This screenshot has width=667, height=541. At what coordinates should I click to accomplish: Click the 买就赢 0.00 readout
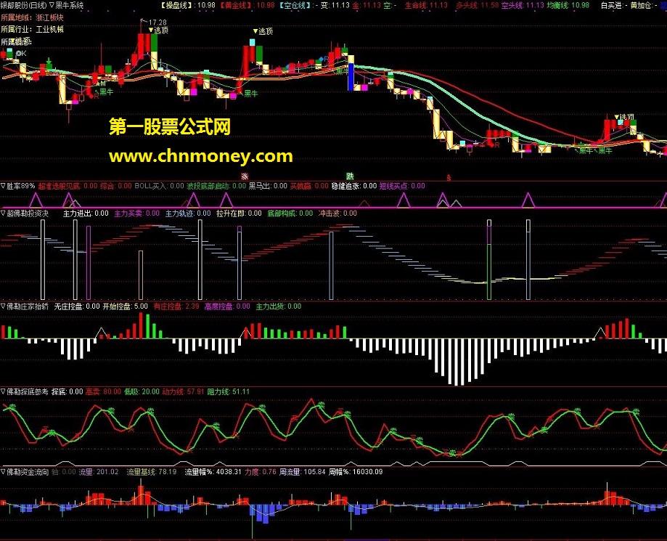pyautogui.click(x=309, y=186)
